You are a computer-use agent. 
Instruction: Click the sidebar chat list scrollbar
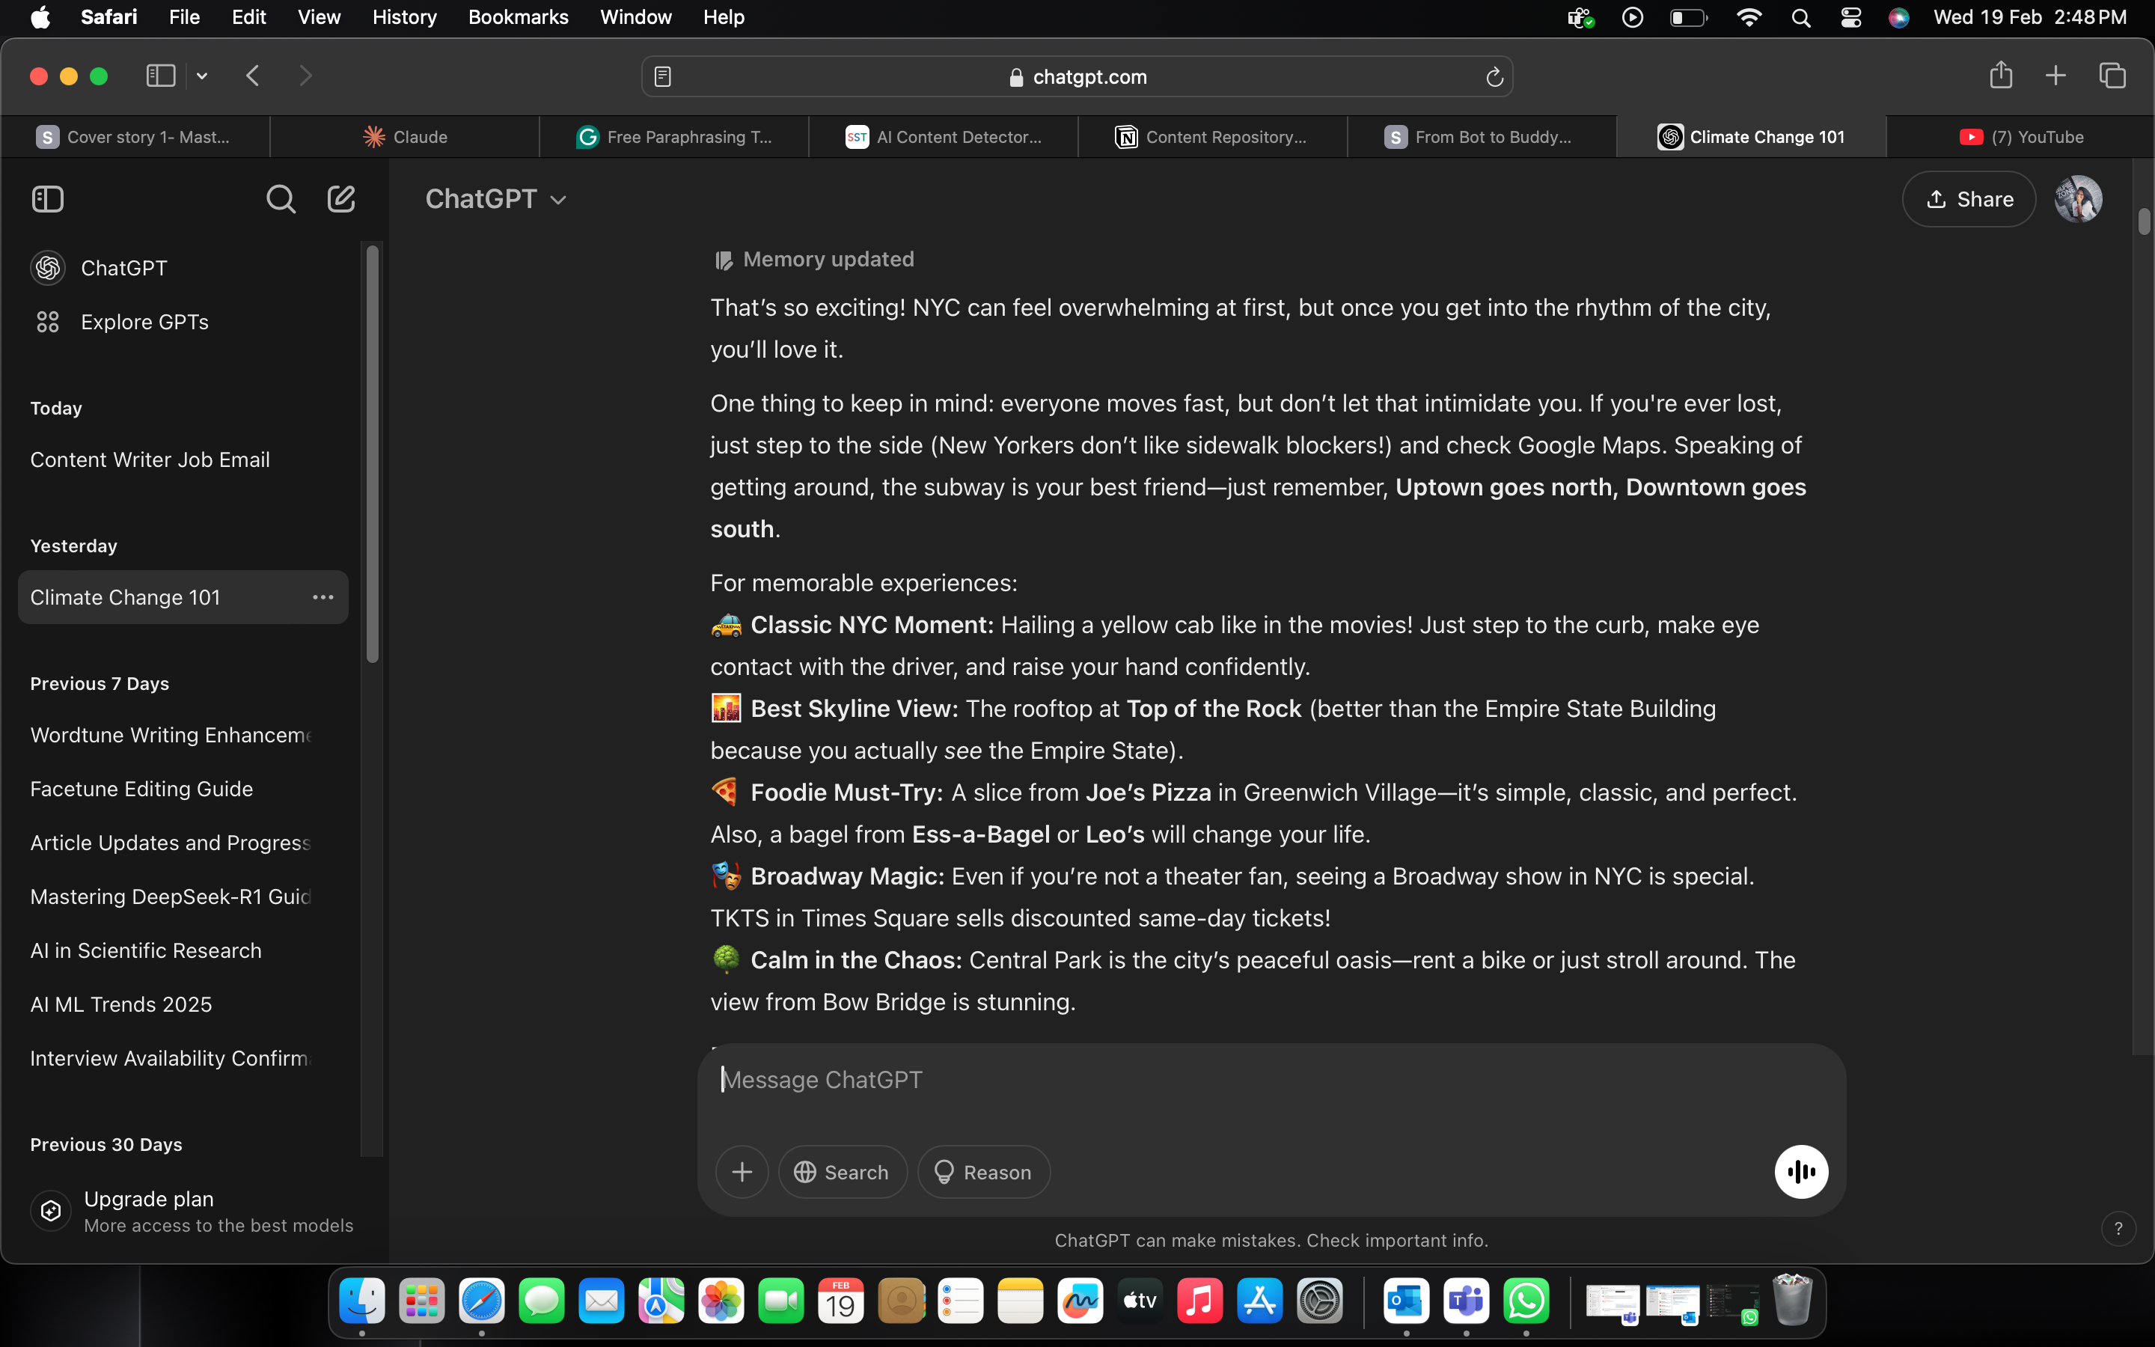pos(372,454)
